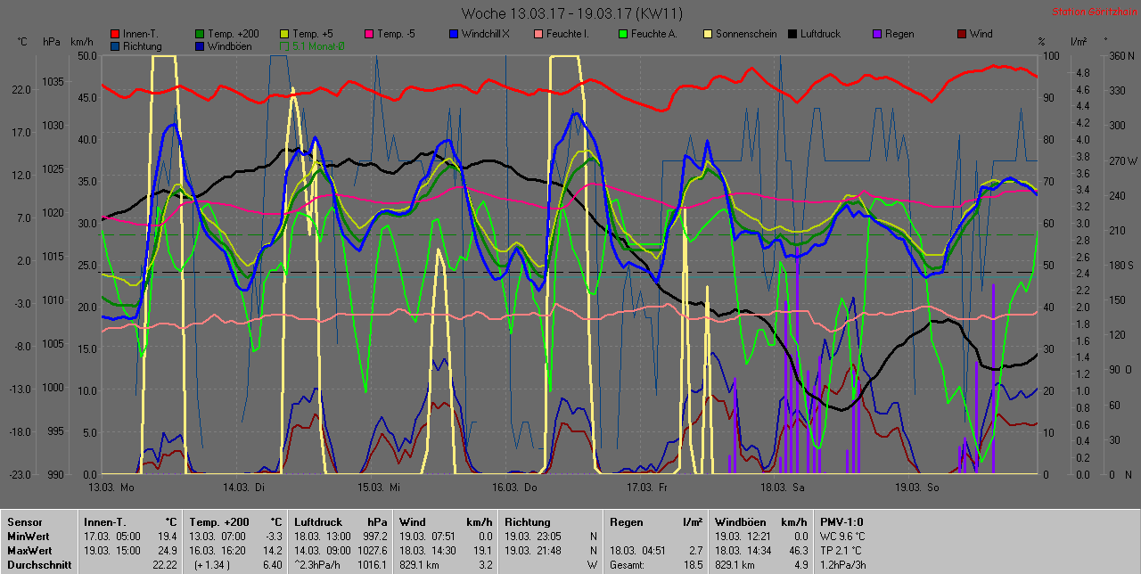Select the Luftdruck legend label
Viewport: 1141px width, 574px height.
[x=821, y=34]
